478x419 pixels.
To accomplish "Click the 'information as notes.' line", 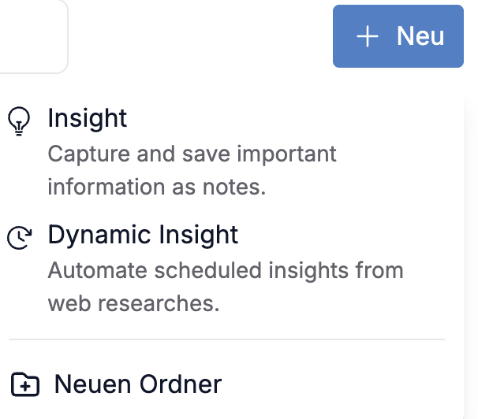I will click(x=157, y=187).
